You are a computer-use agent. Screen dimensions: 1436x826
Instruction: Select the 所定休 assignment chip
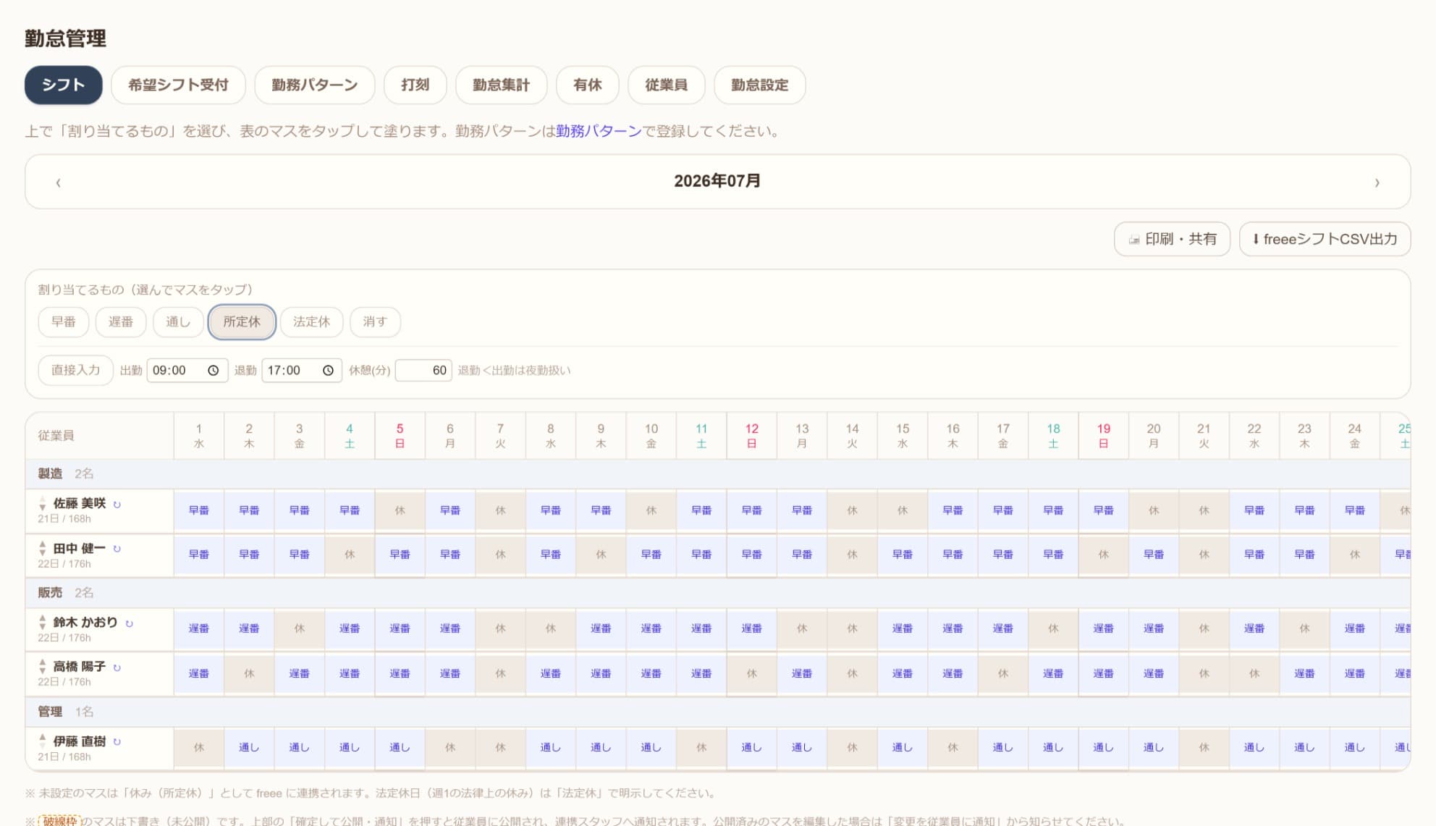pyautogui.click(x=242, y=322)
